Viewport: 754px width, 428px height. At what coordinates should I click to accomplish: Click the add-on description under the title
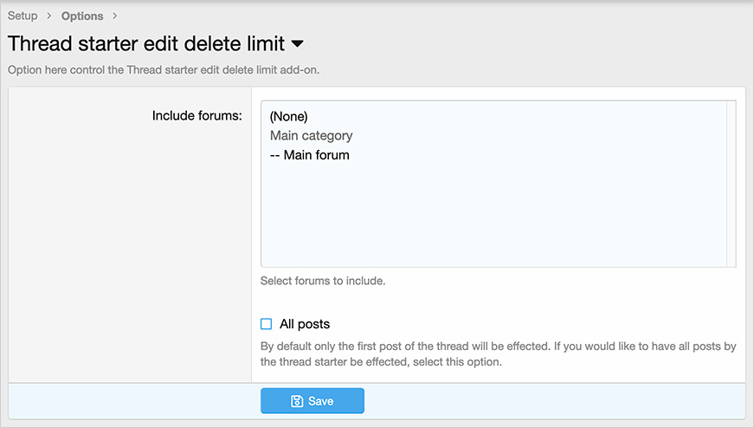point(164,69)
